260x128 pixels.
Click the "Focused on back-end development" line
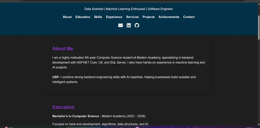[x=101, y=124]
